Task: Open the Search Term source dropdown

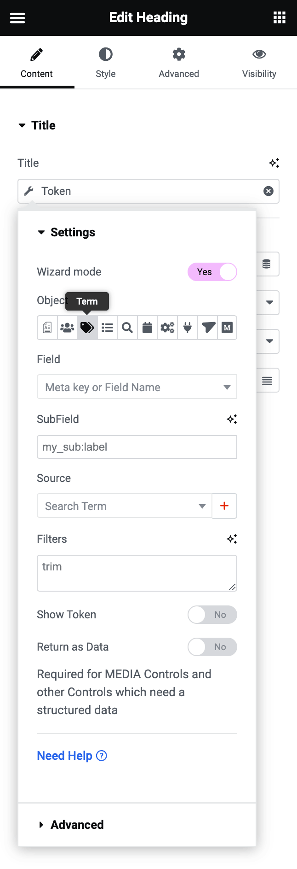Action: point(124,506)
